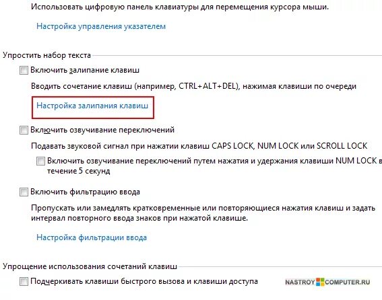Tick the Включить озвучивание переключений checkbox
The image size is (382, 300).
24,130
